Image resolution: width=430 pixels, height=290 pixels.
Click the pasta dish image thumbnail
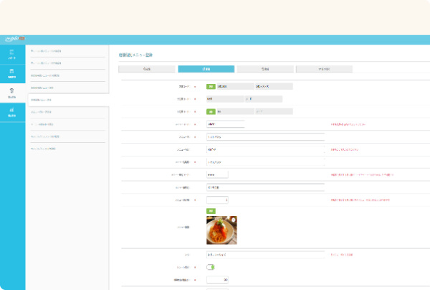(x=221, y=230)
